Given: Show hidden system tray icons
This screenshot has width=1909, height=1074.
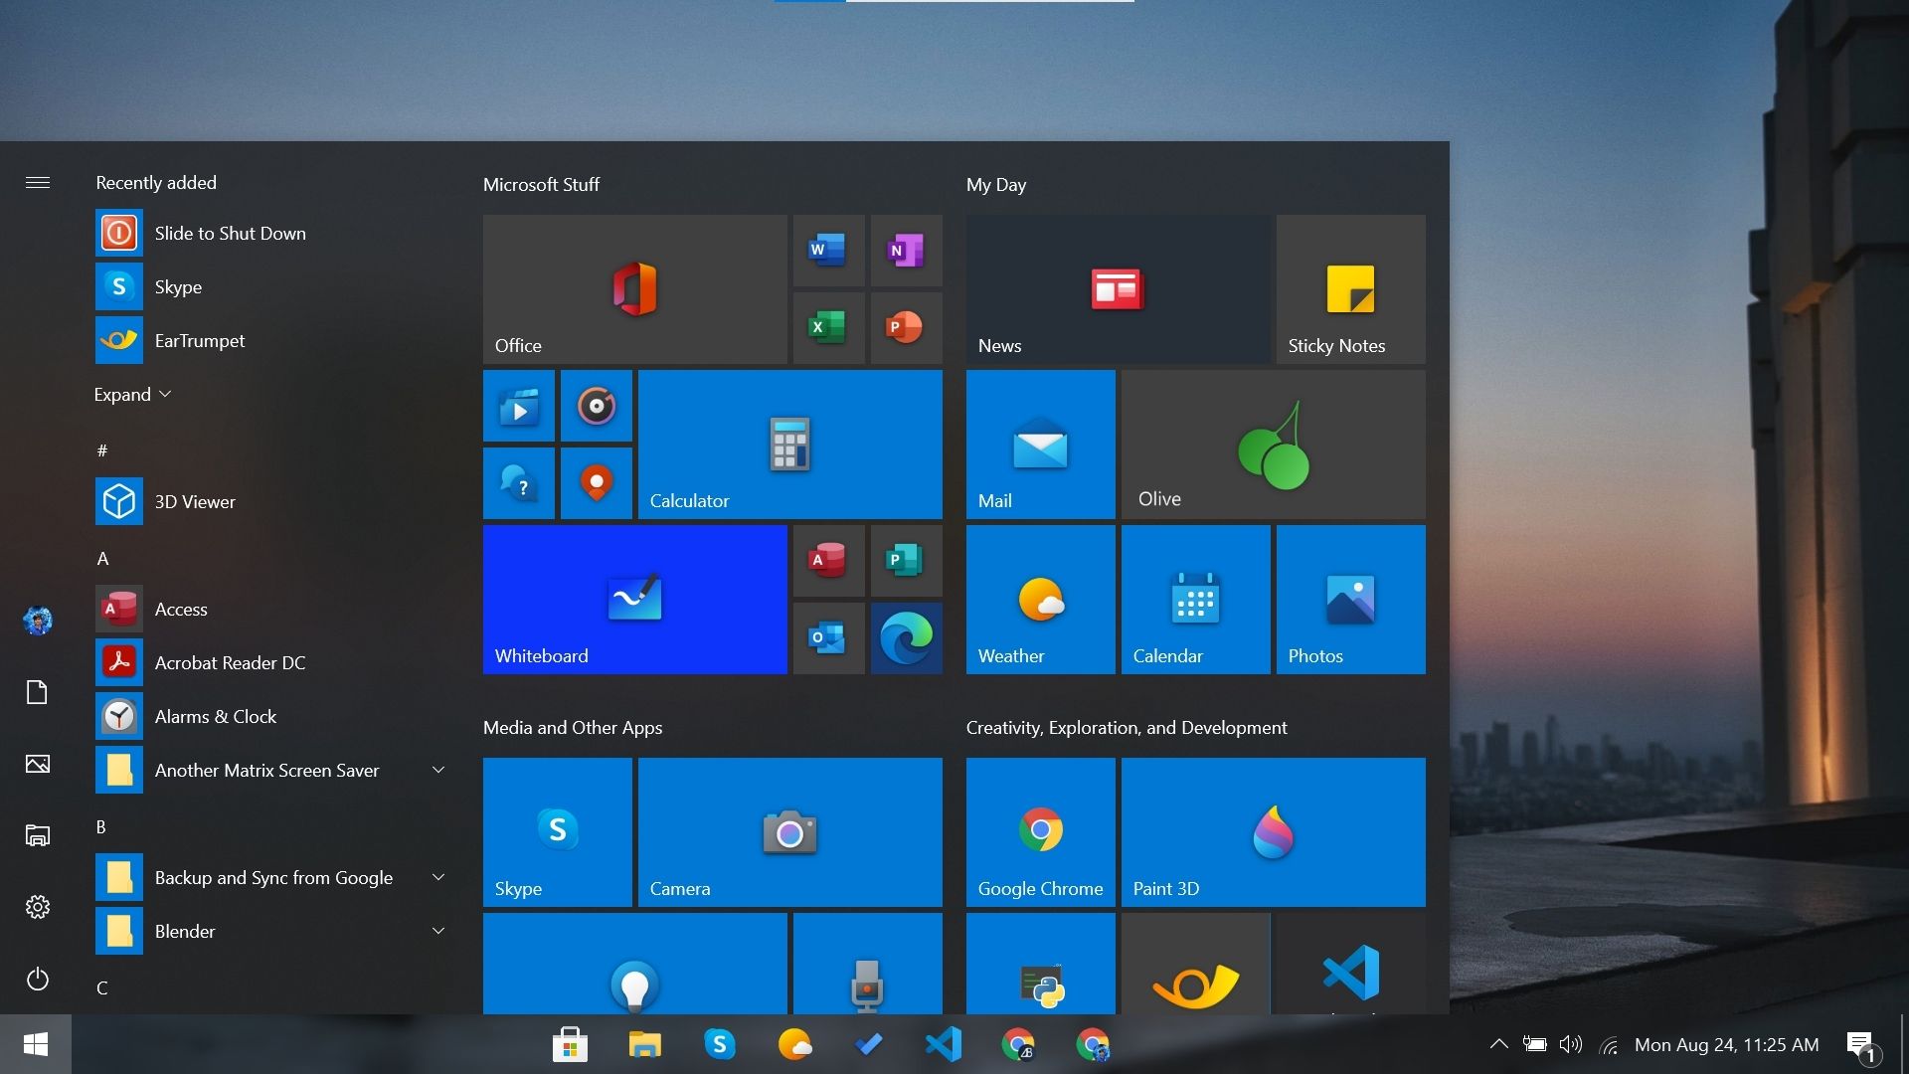Looking at the screenshot, I should (x=1498, y=1044).
